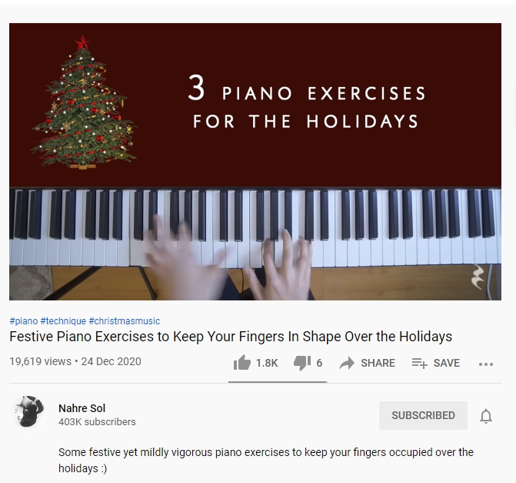The height and width of the screenshot is (483, 516).
Task: Click the channel watermark on video
Action: (x=478, y=277)
